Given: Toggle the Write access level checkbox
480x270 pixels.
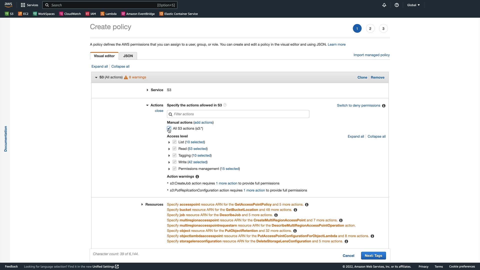Looking at the screenshot, I should [174, 162].
